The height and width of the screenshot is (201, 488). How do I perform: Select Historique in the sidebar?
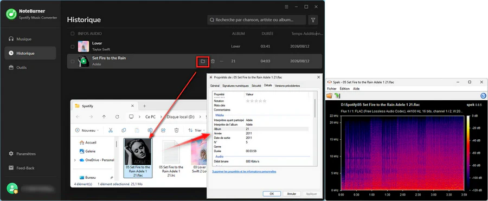[30, 53]
